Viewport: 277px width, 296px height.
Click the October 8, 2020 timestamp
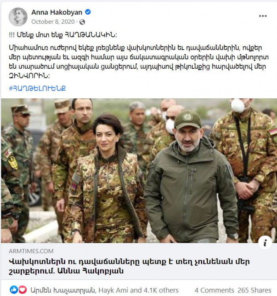pos(53,22)
